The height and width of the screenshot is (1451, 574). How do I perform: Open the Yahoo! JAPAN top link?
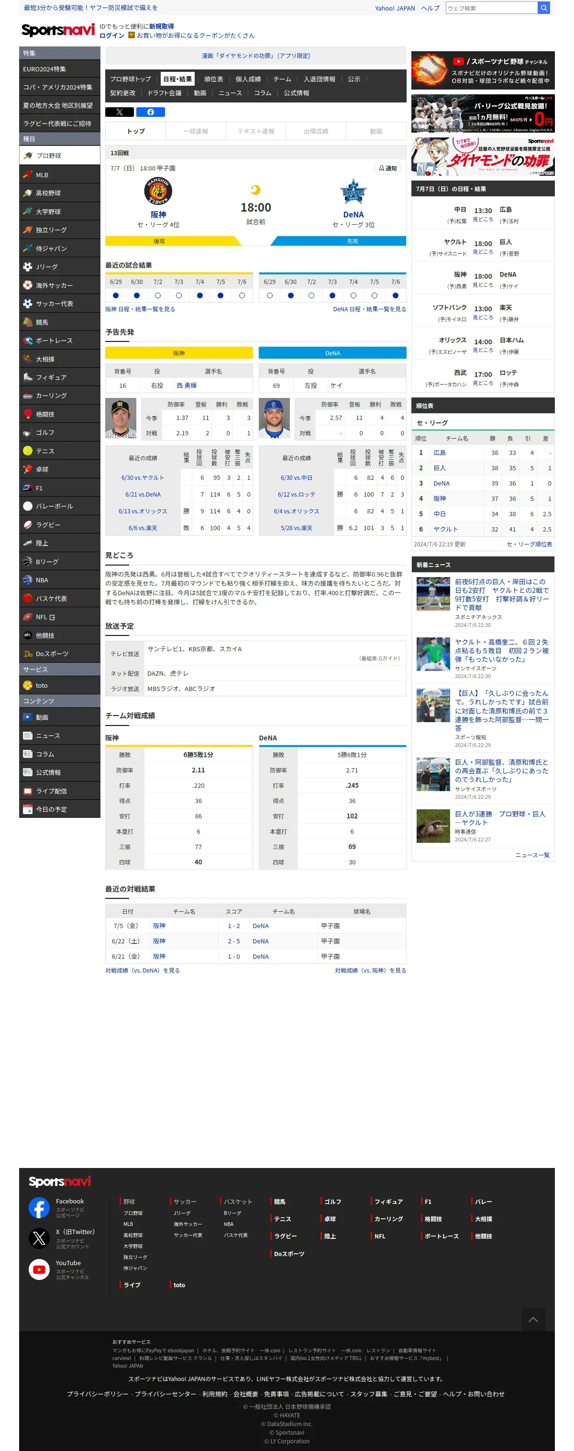[395, 8]
